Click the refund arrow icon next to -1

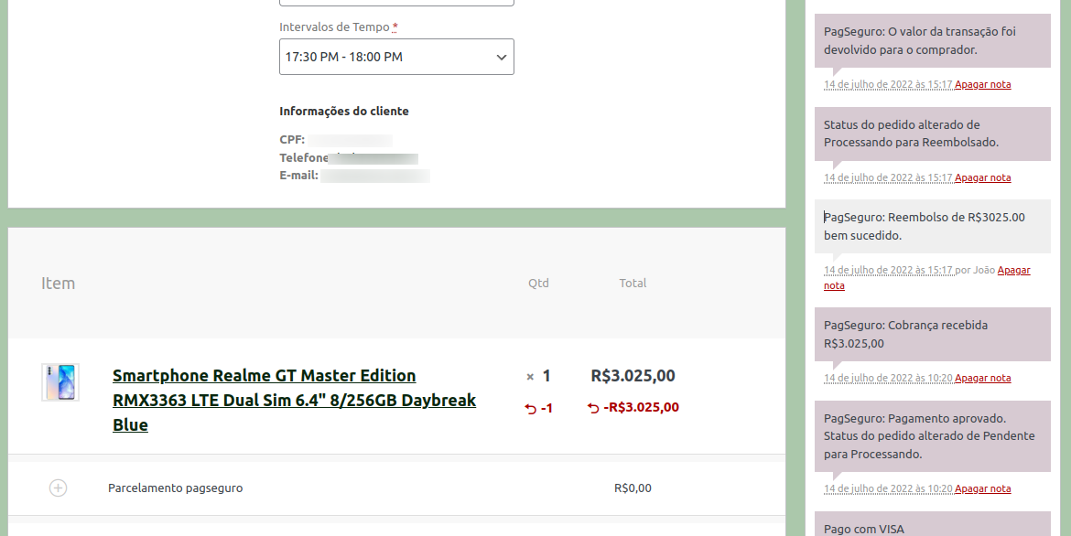point(531,409)
